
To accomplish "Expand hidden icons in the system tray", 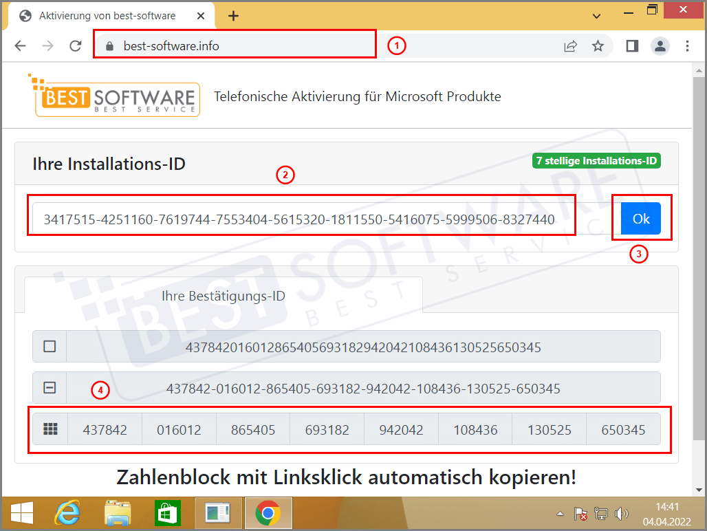I will 560,513.
